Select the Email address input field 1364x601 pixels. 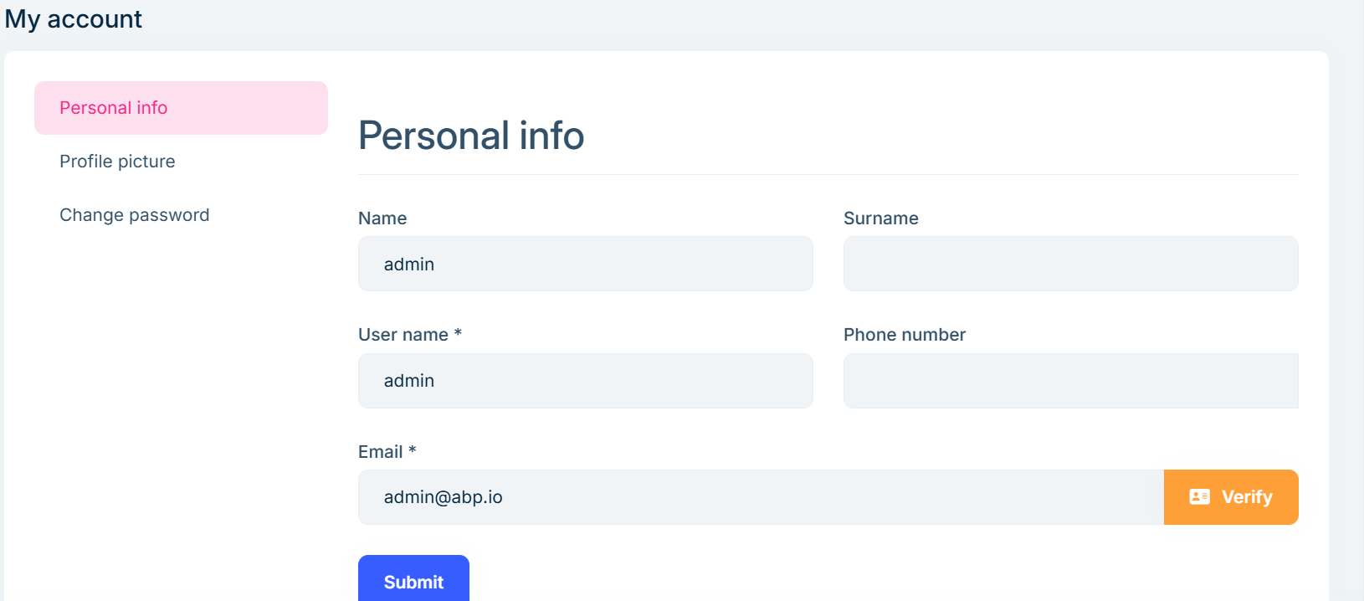(x=760, y=497)
